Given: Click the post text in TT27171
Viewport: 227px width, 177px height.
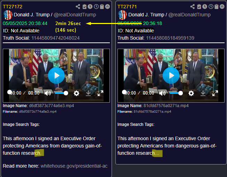Looking at the screenshot, I should click(x=167, y=146).
